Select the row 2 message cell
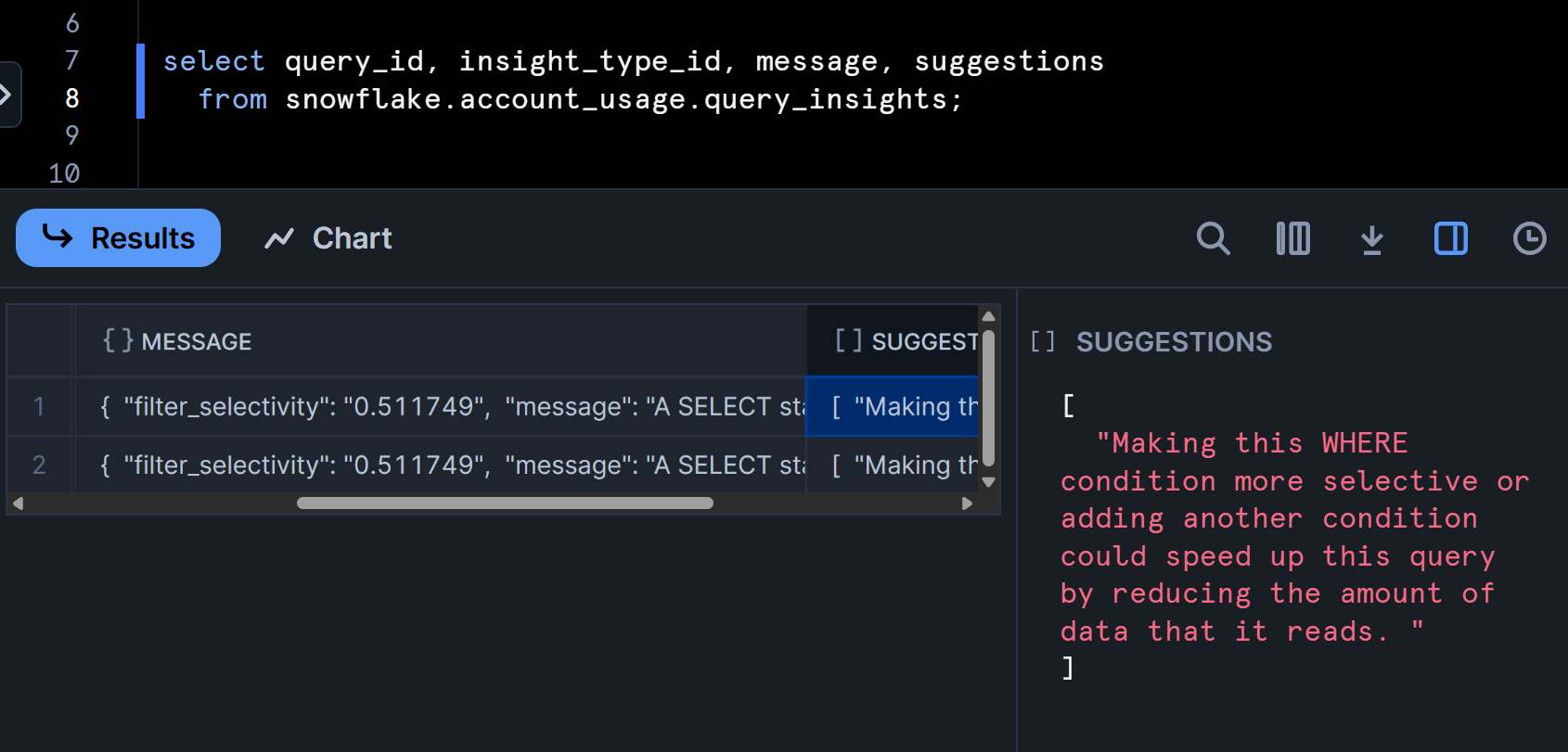Viewport: 1568px width, 752px height. [440, 465]
